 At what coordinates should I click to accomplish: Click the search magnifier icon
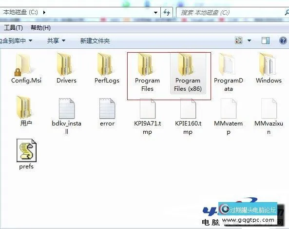(287, 13)
